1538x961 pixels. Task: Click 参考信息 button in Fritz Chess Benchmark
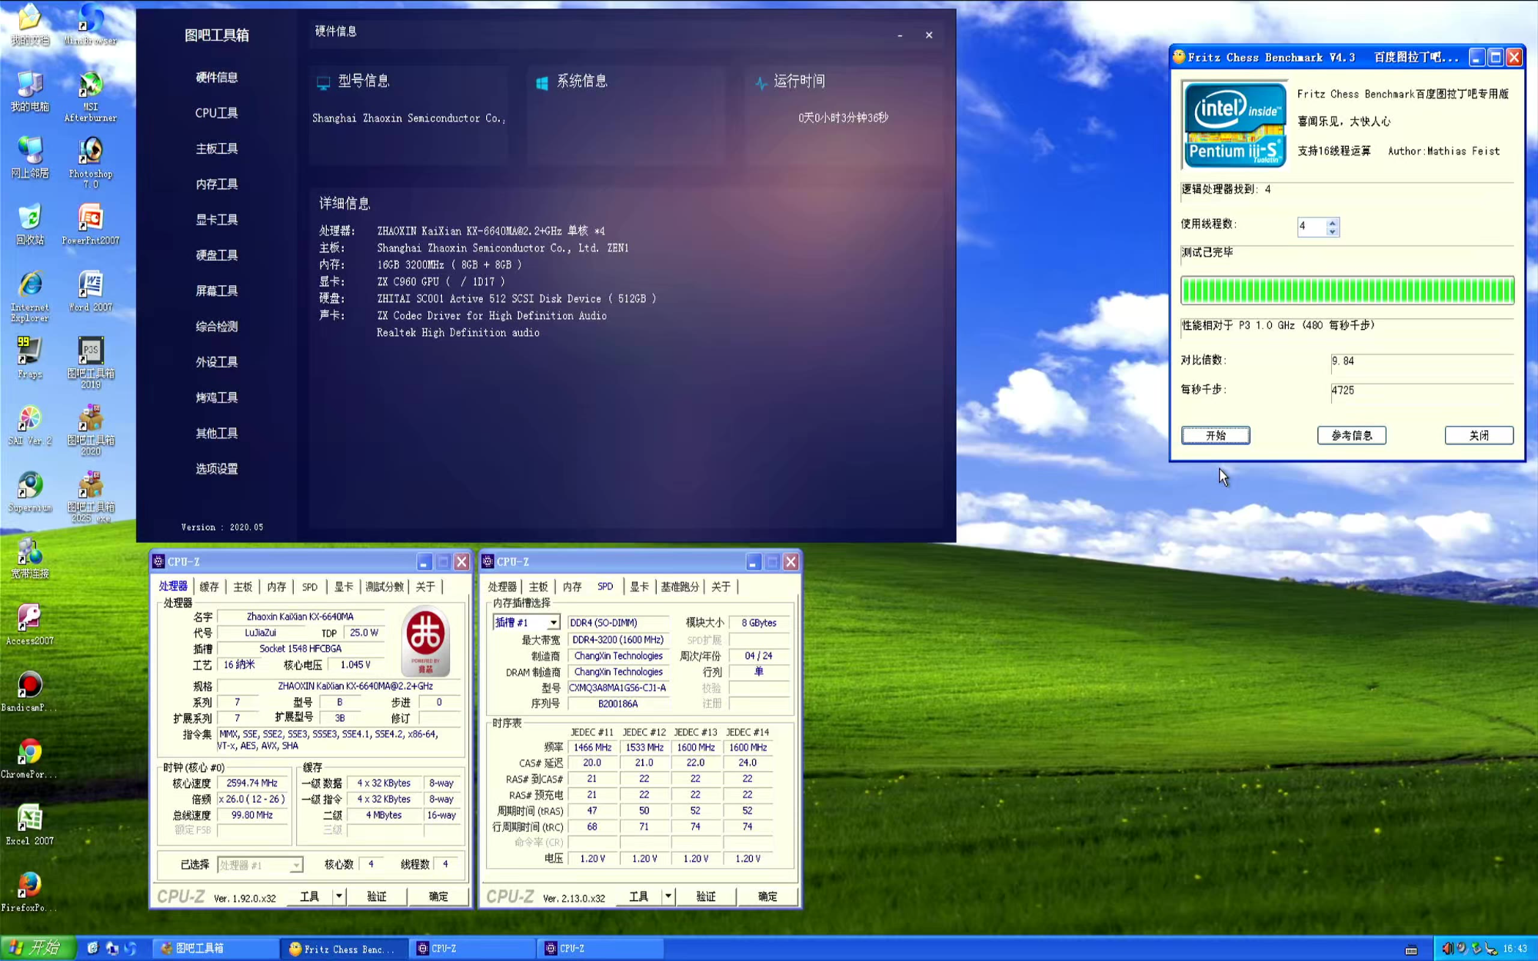pos(1352,435)
